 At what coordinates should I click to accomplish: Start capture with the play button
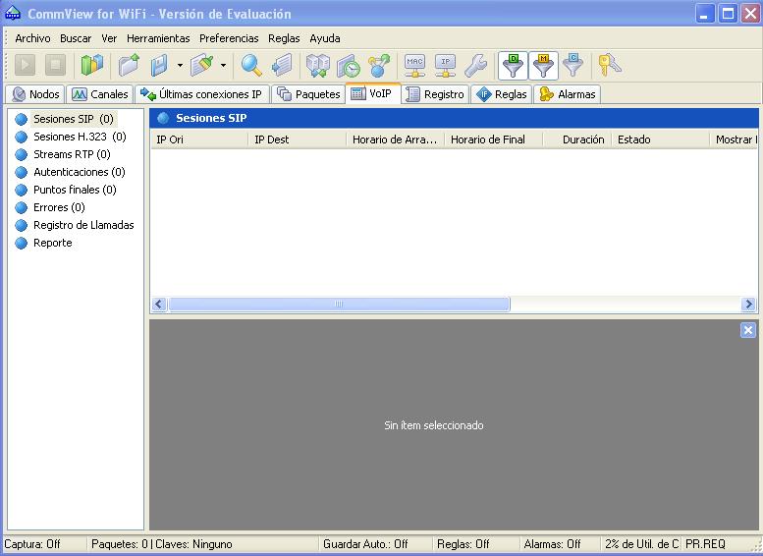[26, 65]
